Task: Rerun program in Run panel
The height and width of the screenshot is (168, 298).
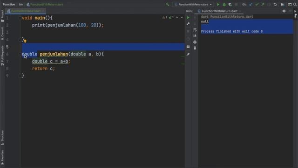Action: pyautogui.click(x=188, y=18)
